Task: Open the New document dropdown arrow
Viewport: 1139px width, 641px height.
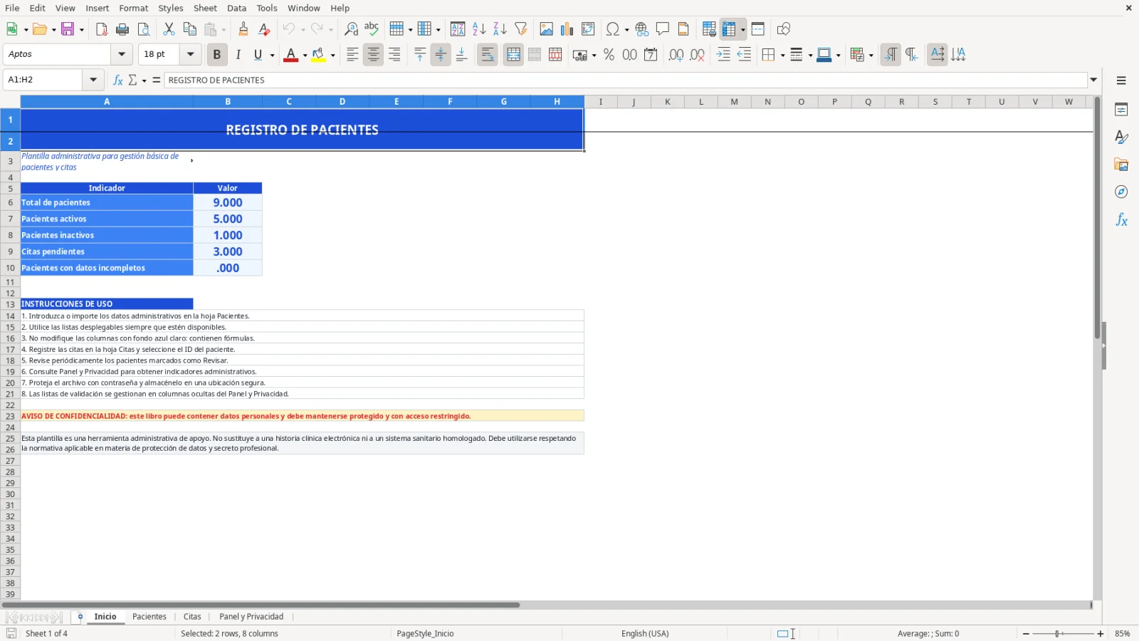Action: tap(26, 29)
